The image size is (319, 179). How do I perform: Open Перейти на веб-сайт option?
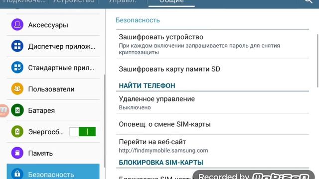click(x=212, y=146)
